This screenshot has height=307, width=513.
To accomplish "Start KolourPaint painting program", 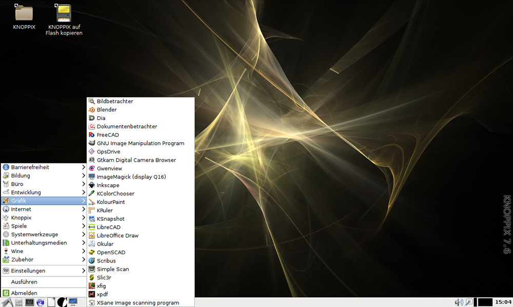I will coord(141,202).
